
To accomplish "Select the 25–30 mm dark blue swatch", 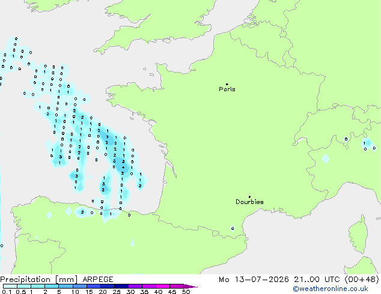I will 121,286.
